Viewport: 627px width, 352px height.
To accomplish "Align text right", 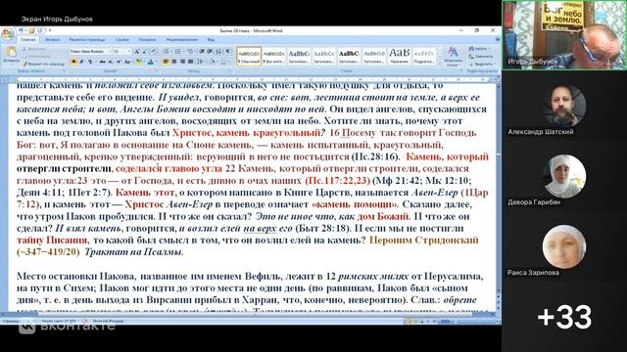I will 182,62.
